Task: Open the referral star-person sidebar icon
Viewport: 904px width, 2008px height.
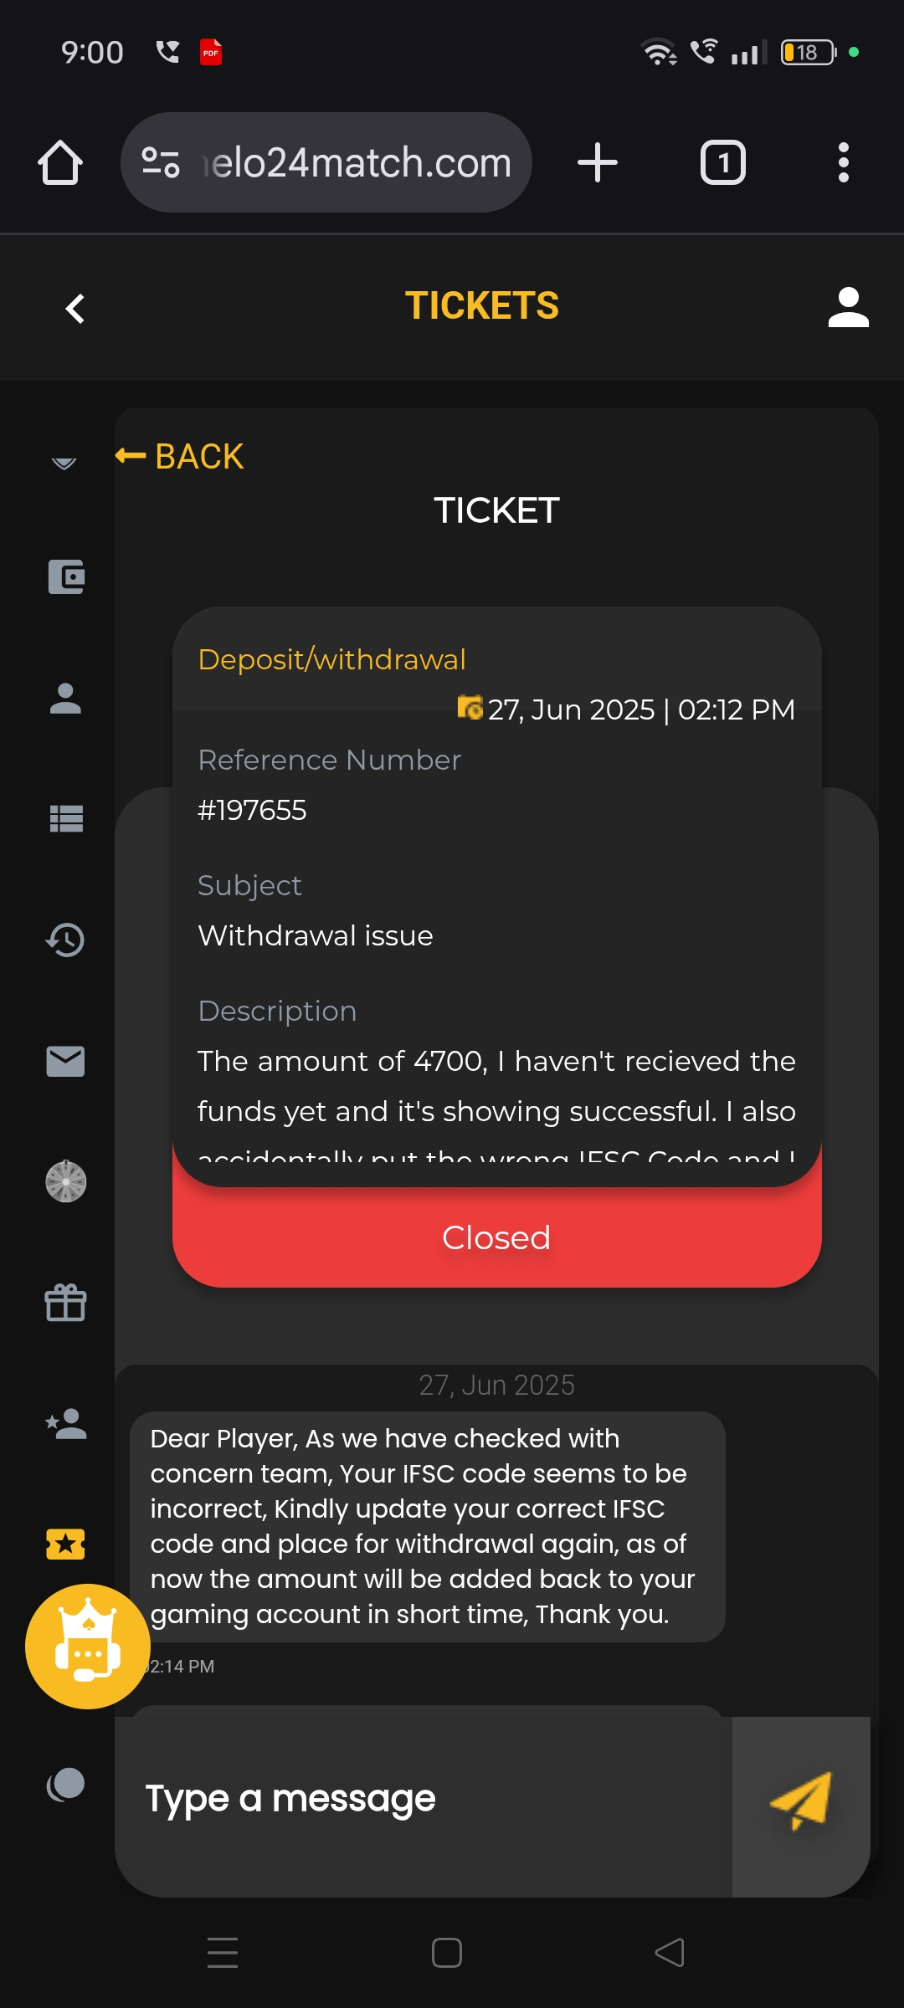Action: (x=65, y=1423)
